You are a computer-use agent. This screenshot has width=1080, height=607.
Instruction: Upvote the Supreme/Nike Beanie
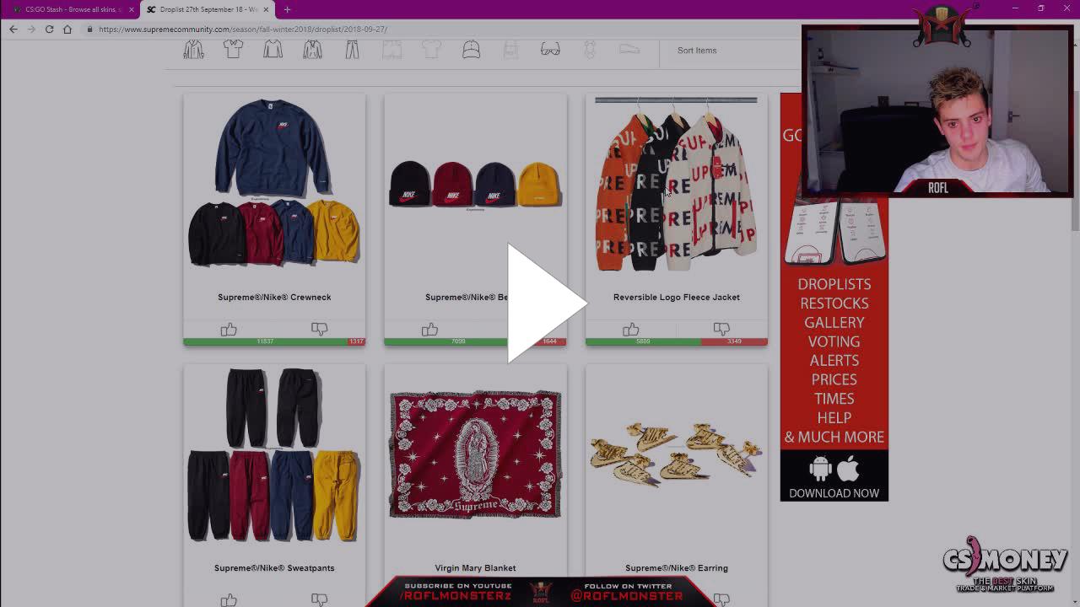(x=429, y=329)
